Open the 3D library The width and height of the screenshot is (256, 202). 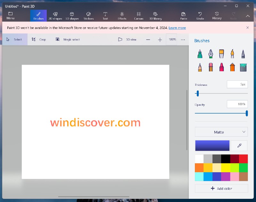pos(156,16)
